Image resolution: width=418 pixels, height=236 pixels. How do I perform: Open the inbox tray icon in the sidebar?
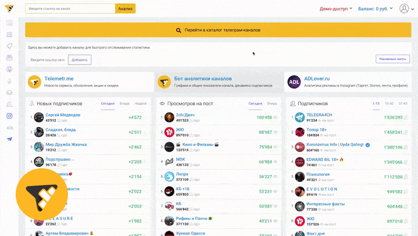[x=9, y=93]
